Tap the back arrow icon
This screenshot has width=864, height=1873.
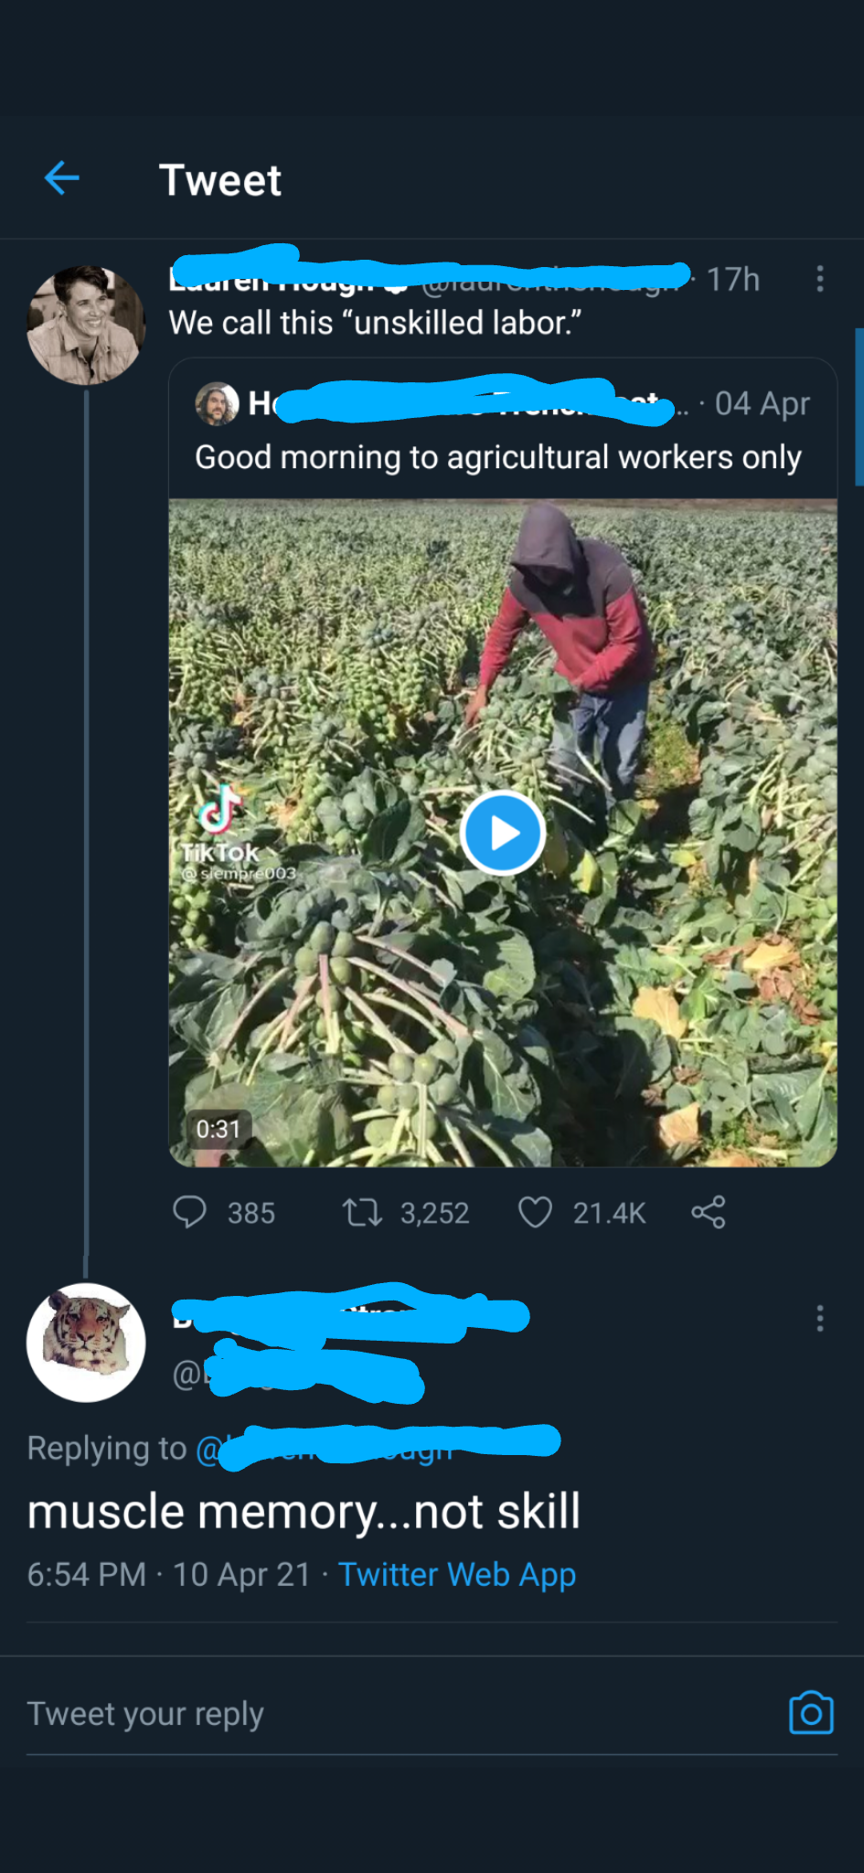(x=62, y=177)
